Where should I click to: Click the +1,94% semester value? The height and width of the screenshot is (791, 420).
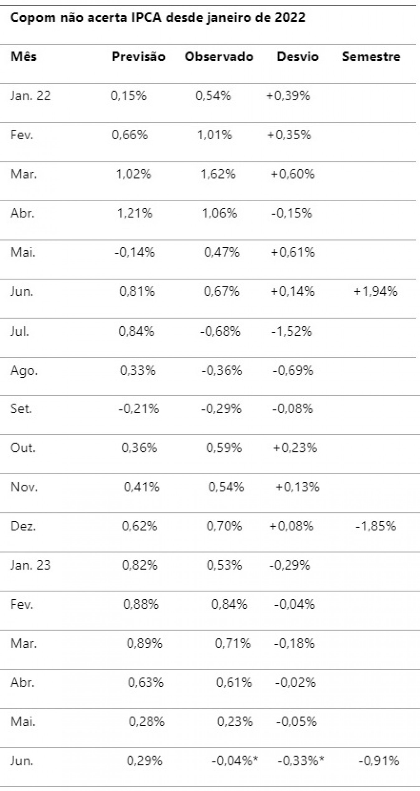pyautogui.click(x=376, y=291)
